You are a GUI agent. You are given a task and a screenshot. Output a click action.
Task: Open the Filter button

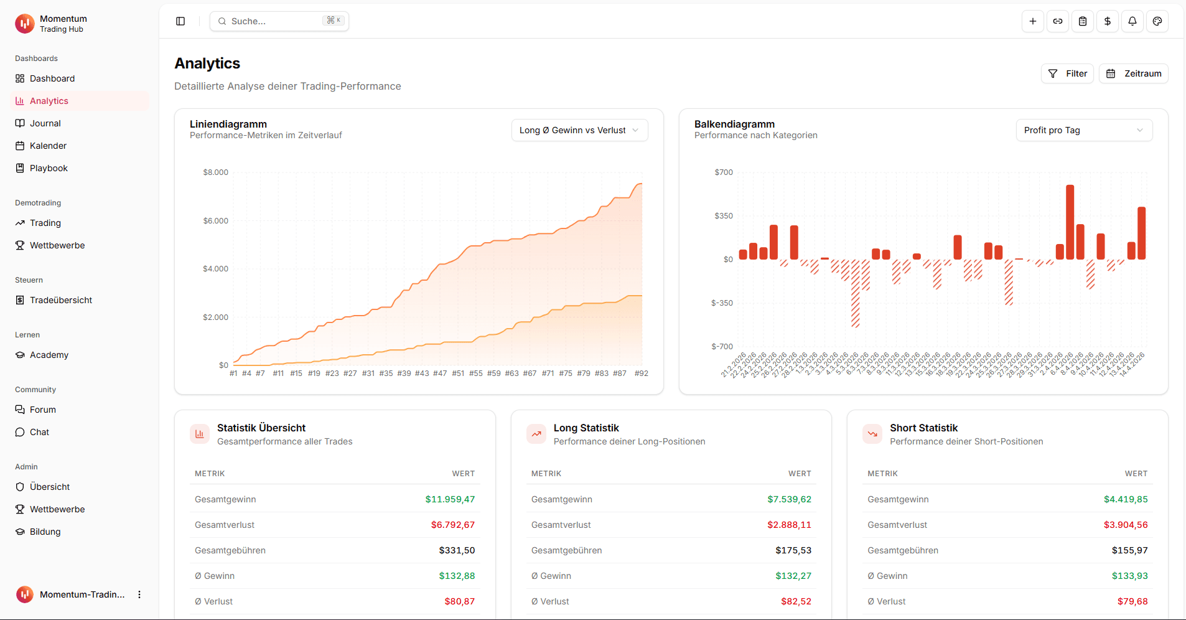click(x=1067, y=73)
